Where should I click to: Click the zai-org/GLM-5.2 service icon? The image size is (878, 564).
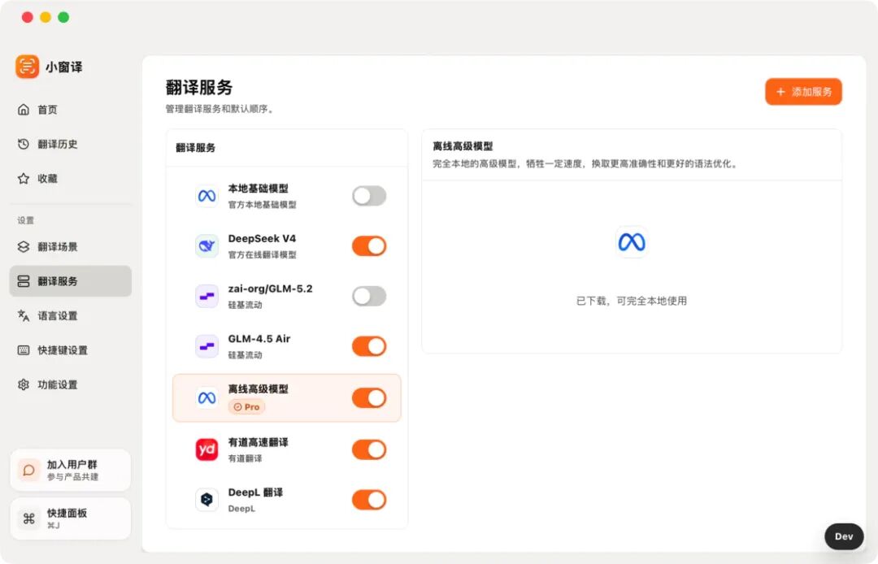point(206,296)
